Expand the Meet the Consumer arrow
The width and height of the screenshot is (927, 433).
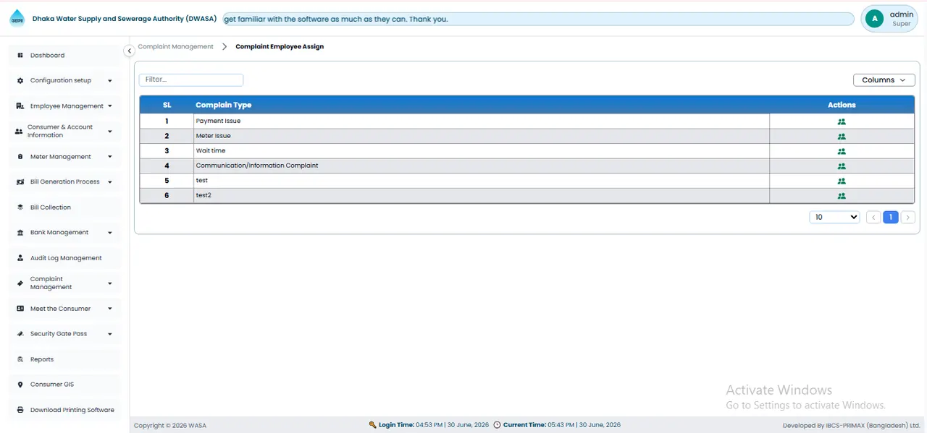(110, 309)
